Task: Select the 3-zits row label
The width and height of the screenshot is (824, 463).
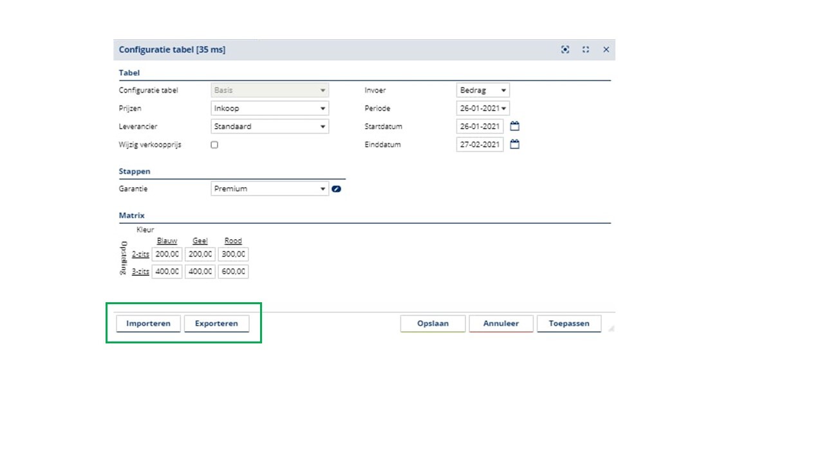Action: point(140,272)
